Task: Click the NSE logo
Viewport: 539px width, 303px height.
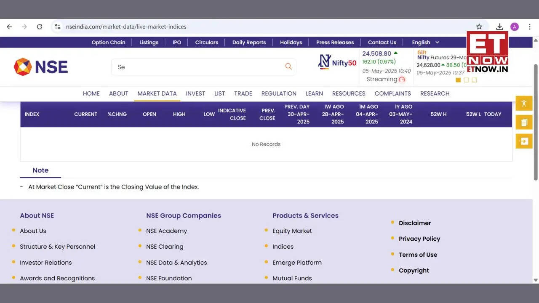Action: point(40,66)
